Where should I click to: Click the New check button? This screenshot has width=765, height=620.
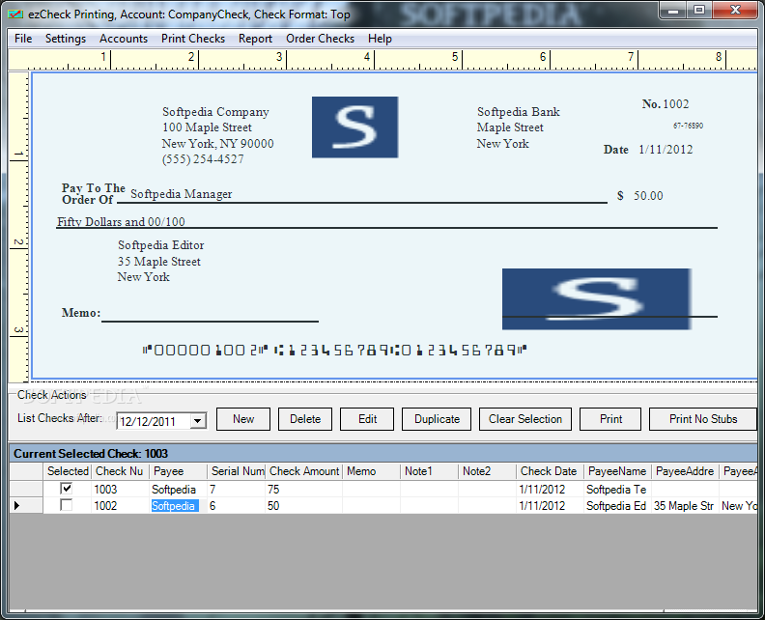pyautogui.click(x=243, y=419)
